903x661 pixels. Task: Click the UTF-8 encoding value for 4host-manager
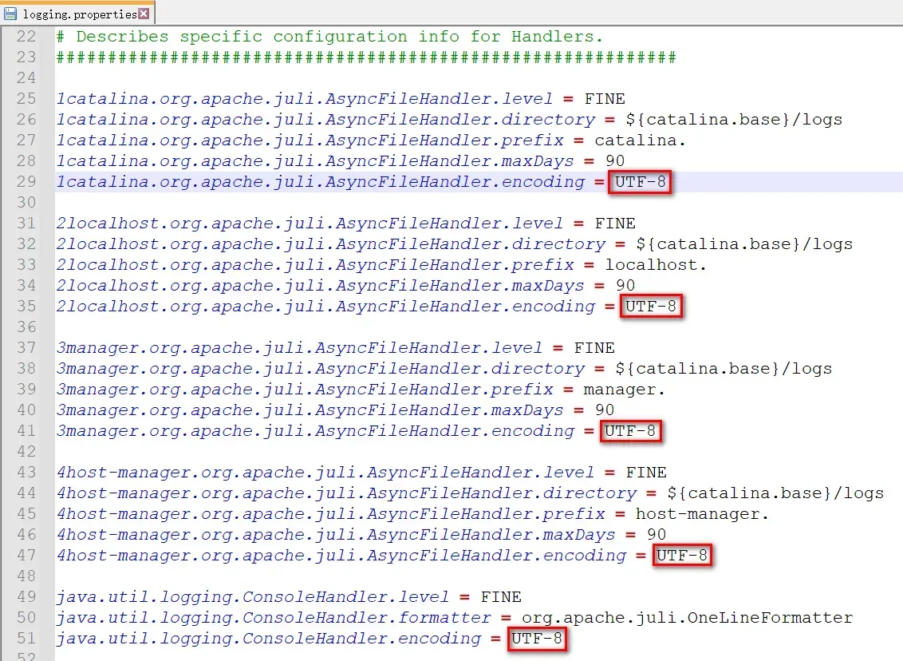[681, 556]
